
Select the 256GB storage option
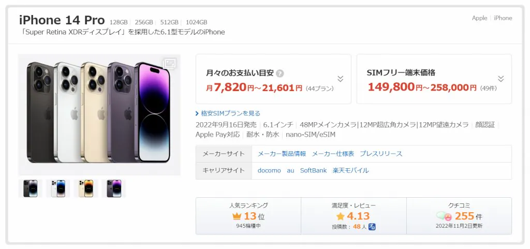click(144, 23)
